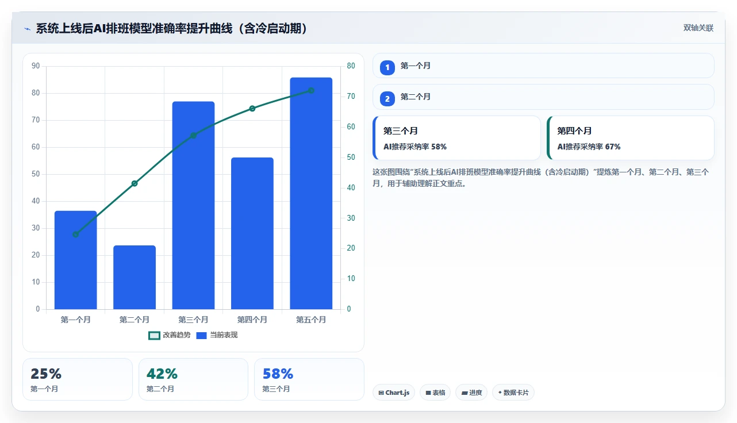Click the blue 当前表现 legend swatch
The image size is (737, 423).
(x=201, y=336)
